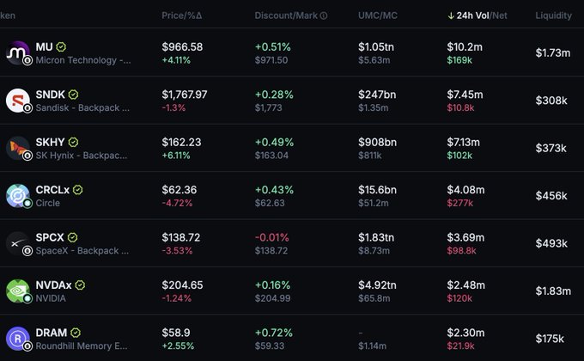Click 'SpaceX - Backpack ...' subtitle
The width and height of the screenshot is (584, 361).
tap(82, 251)
